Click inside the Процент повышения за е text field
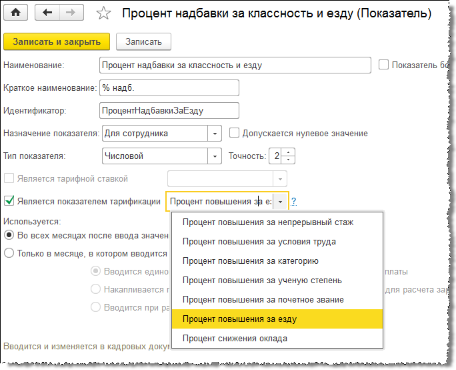 coord(220,202)
